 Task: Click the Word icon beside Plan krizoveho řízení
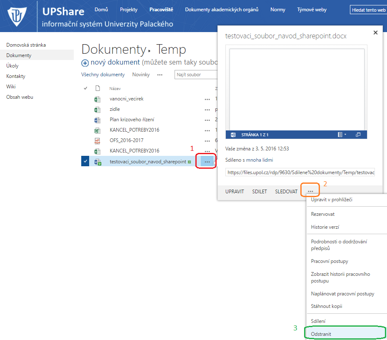[97, 120]
